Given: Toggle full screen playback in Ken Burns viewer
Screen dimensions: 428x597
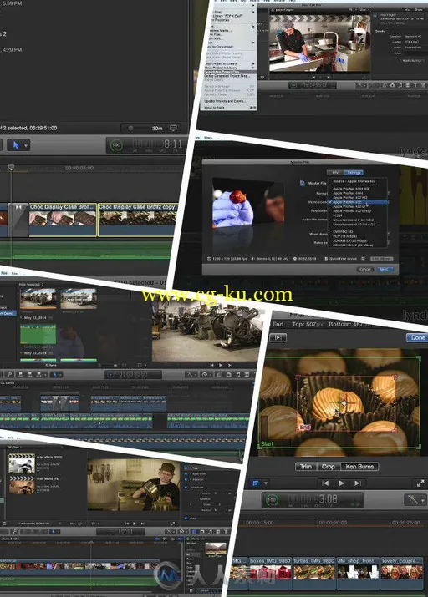Looking at the screenshot, I should [420, 483].
